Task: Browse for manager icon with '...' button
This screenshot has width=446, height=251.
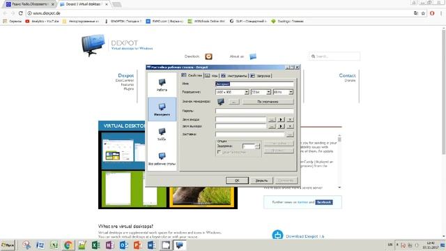Action: click(234, 102)
